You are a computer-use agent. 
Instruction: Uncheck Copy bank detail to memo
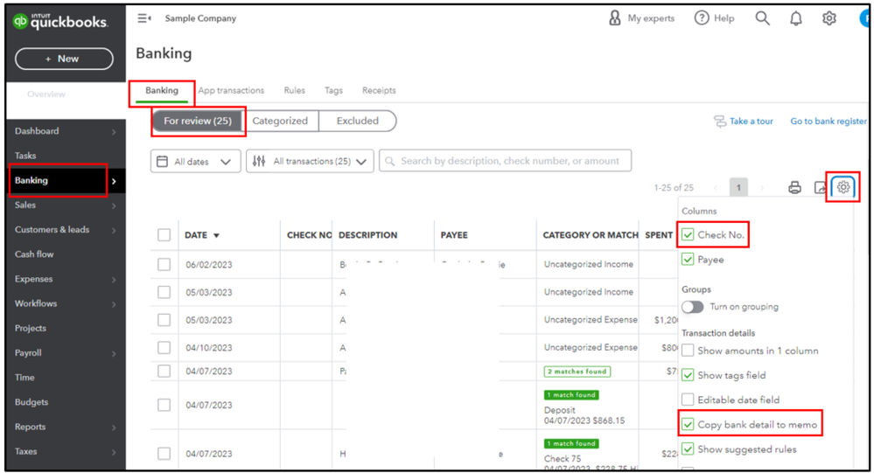[x=688, y=425]
